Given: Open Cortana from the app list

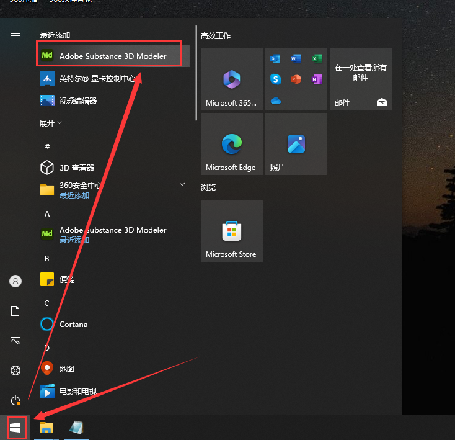Looking at the screenshot, I should pos(113,324).
